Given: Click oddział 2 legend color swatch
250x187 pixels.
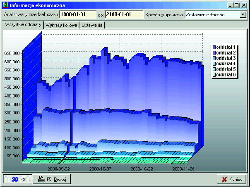Looking at the screenshot, I should tap(214, 53).
